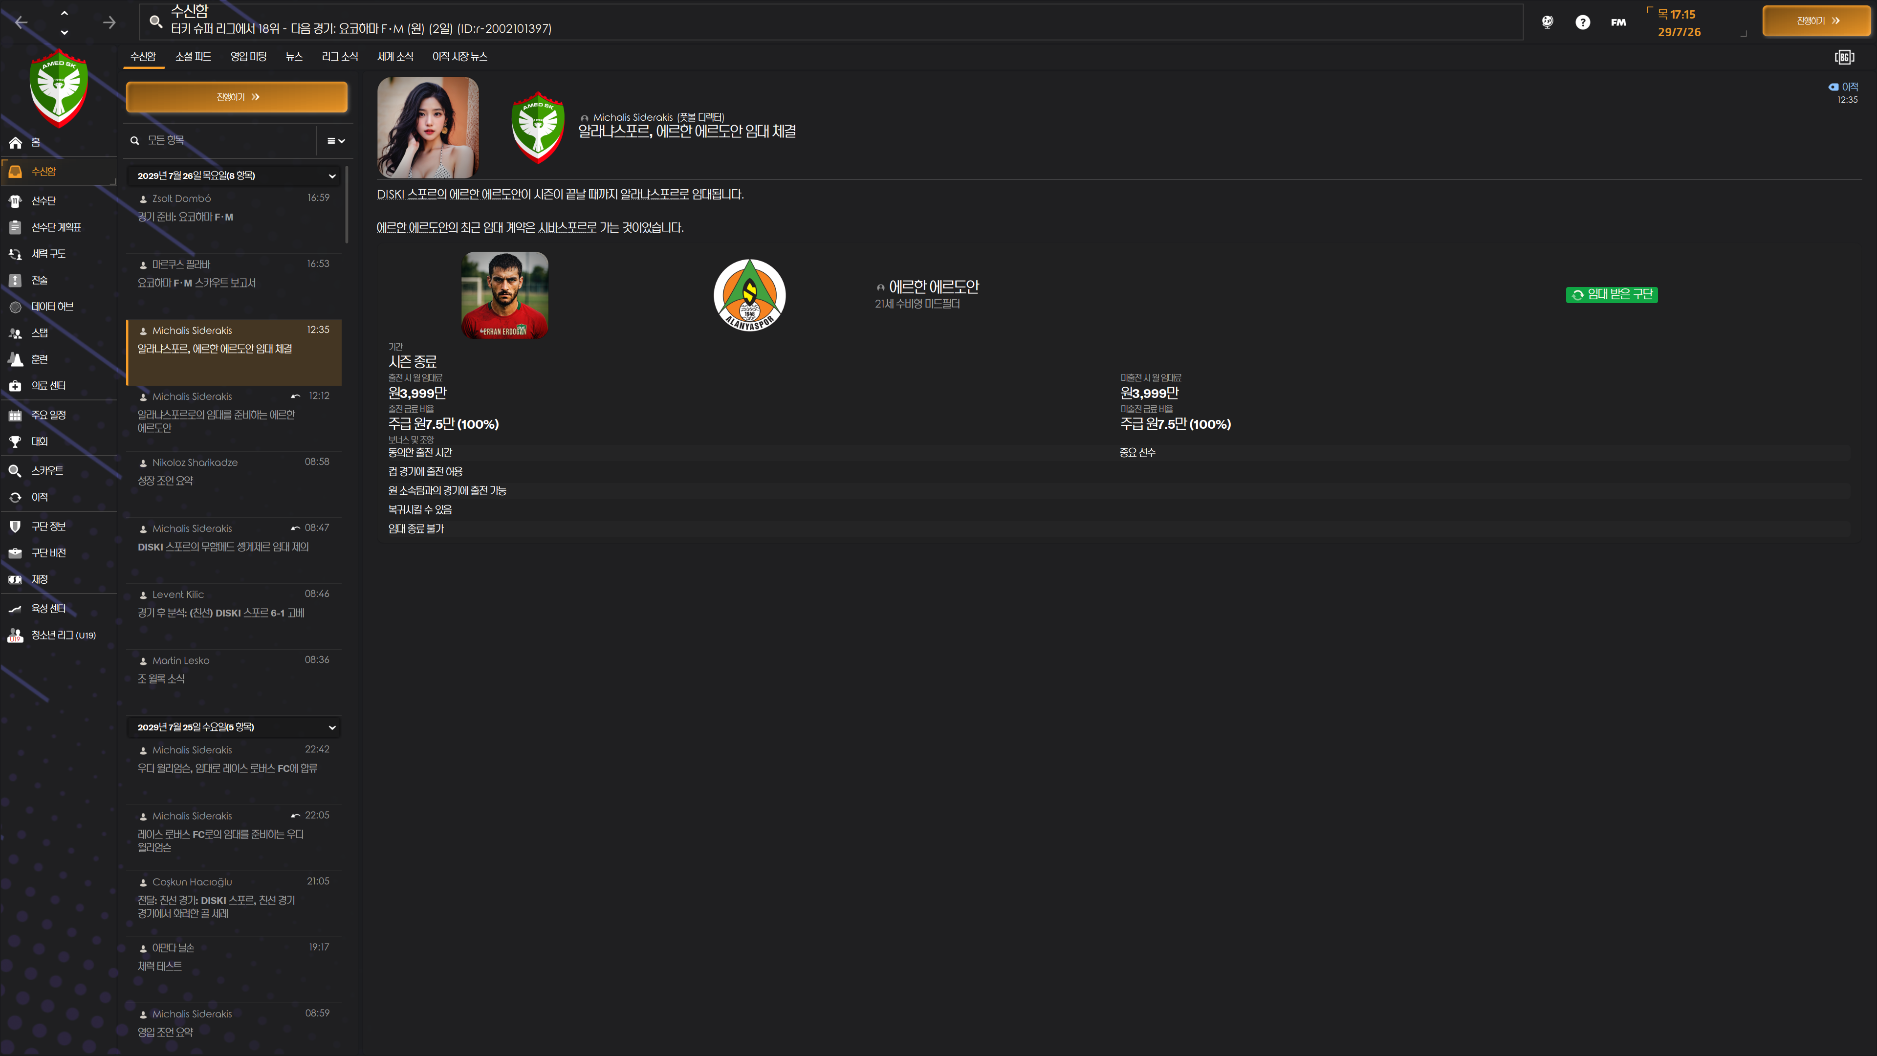This screenshot has height=1056, width=1877.
Task: Switch to the 소셜 피드 tab
Action: (193, 56)
